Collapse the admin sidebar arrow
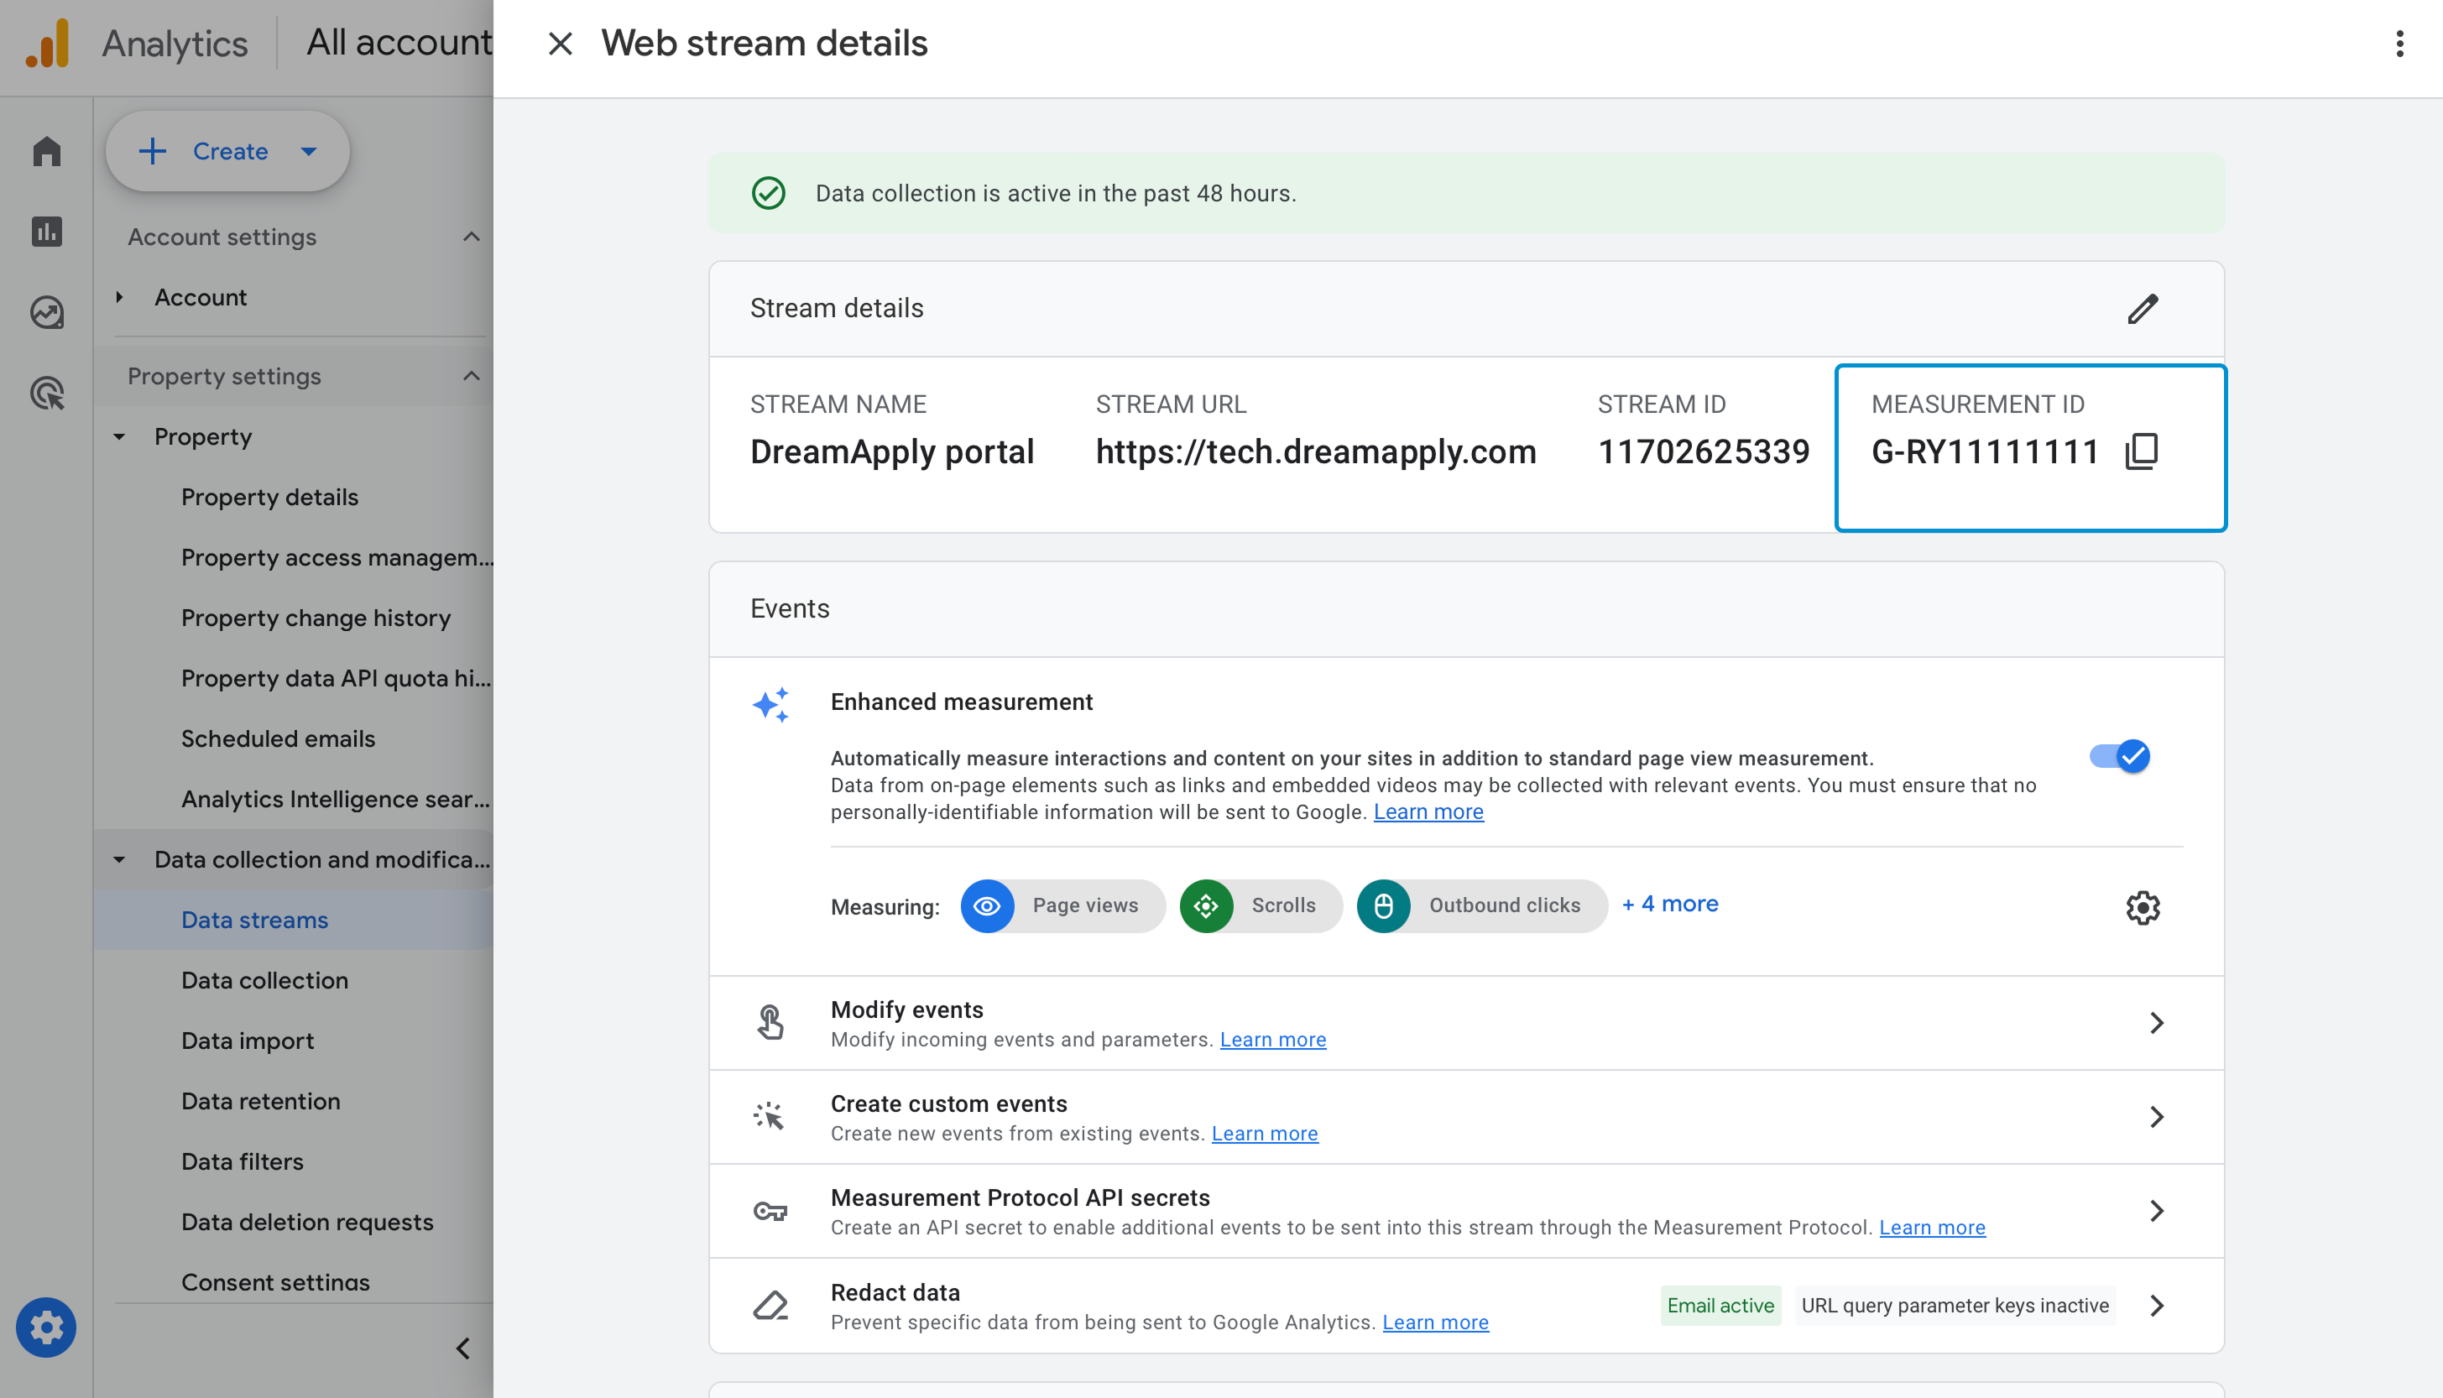 [x=463, y=1349]
